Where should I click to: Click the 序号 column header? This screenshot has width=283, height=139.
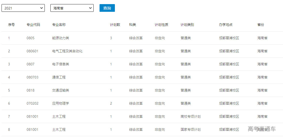11,25
